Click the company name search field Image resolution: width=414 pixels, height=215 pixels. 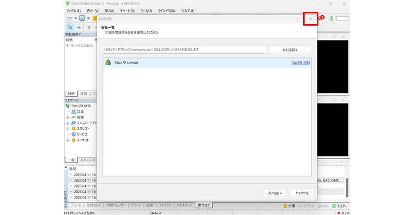click(184, 50)
